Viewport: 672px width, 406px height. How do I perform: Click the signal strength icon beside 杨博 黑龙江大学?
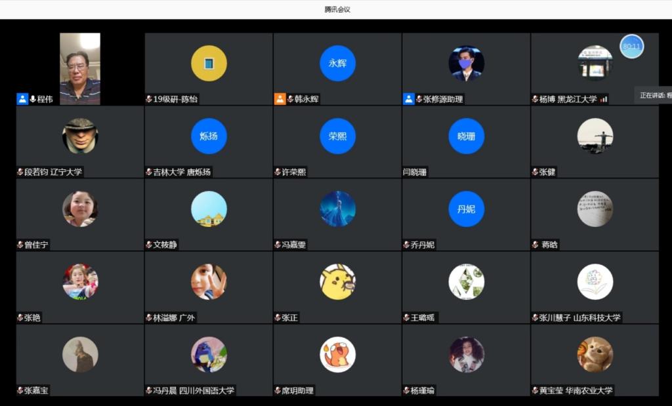604,99
